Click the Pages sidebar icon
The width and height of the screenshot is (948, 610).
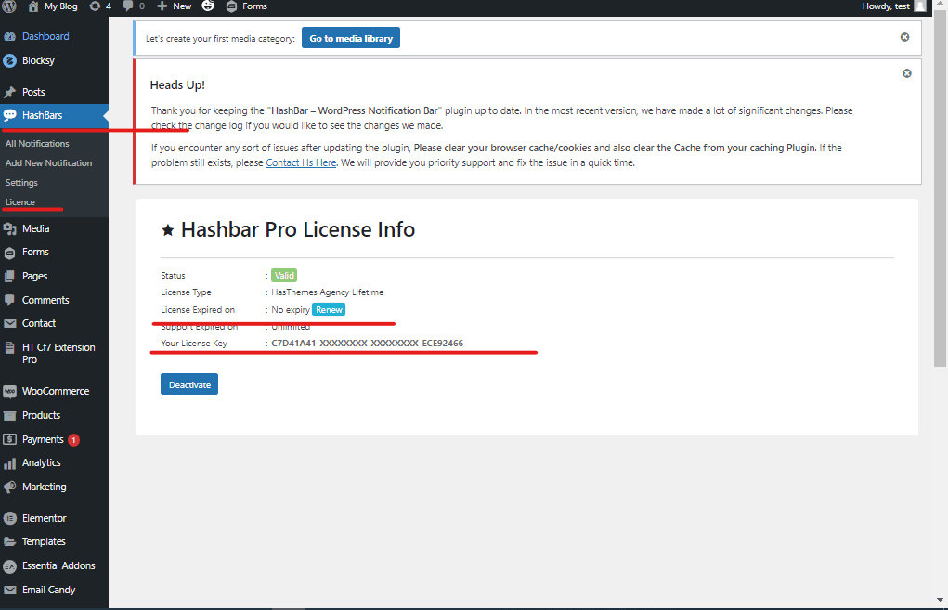point(9,276)
